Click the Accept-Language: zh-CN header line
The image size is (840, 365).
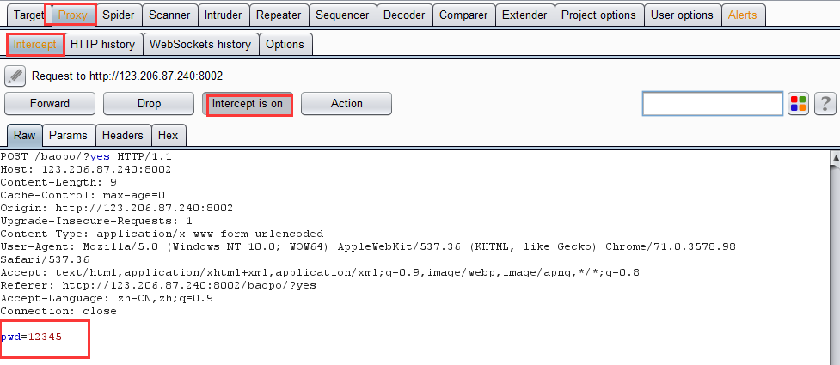pyautogui.click(x=107, y=298)
